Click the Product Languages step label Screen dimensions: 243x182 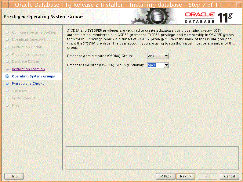[x=27, y=54]
